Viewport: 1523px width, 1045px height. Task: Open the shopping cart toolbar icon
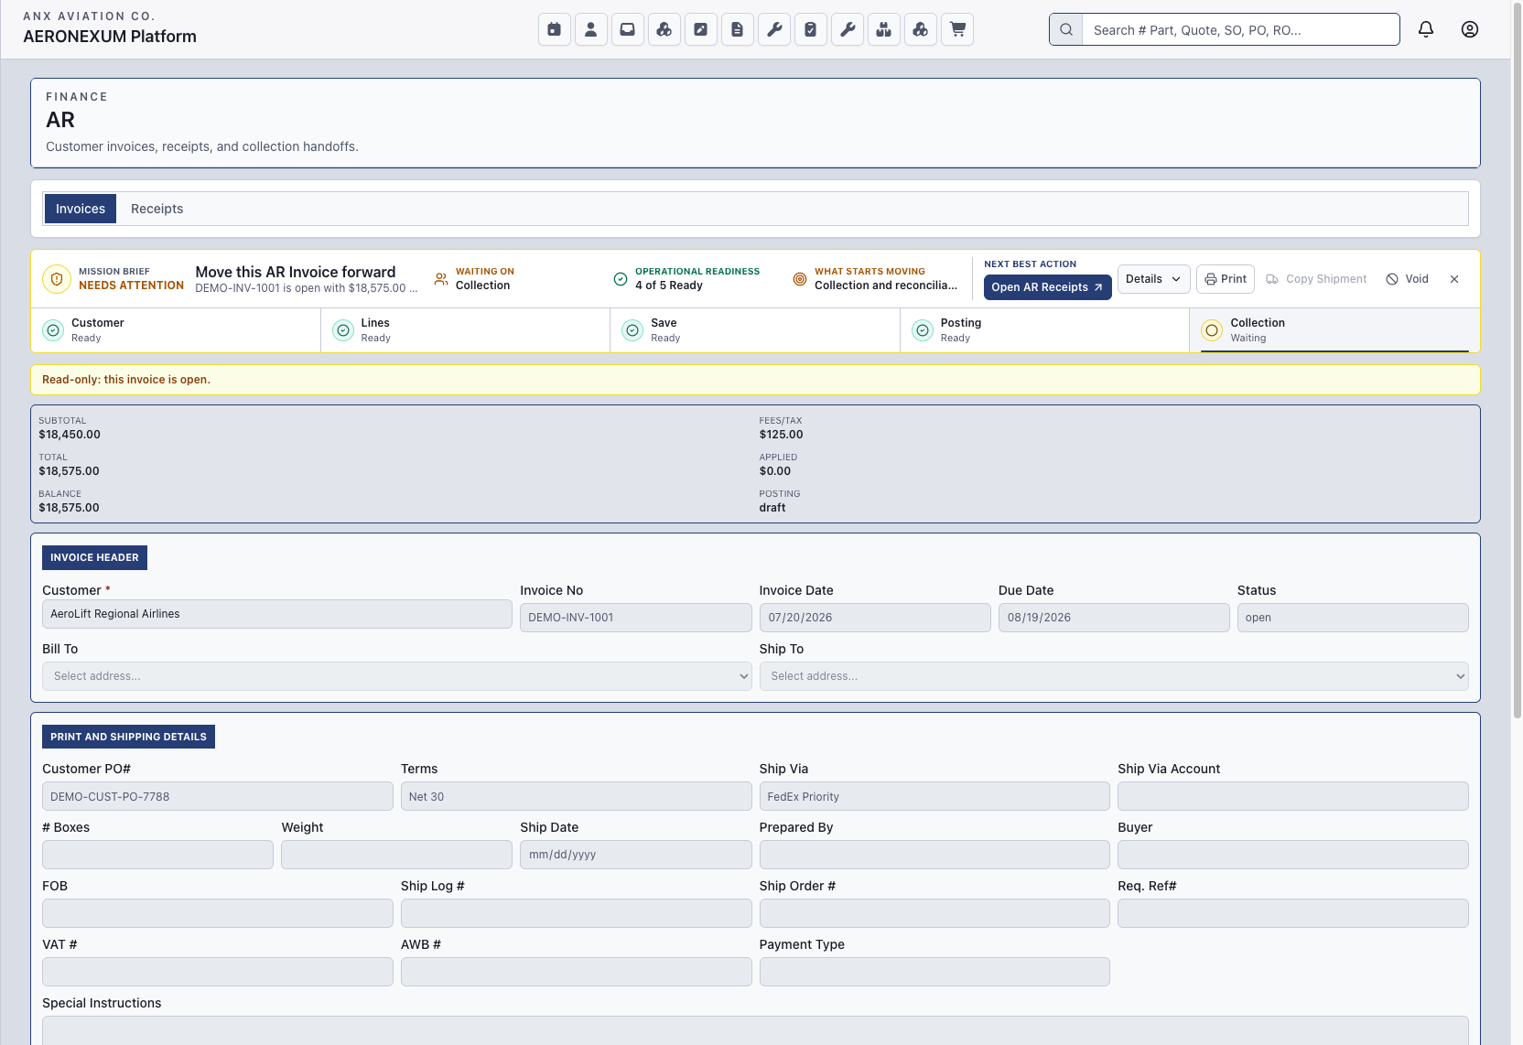pyautogui.click(x=957, y=29)
